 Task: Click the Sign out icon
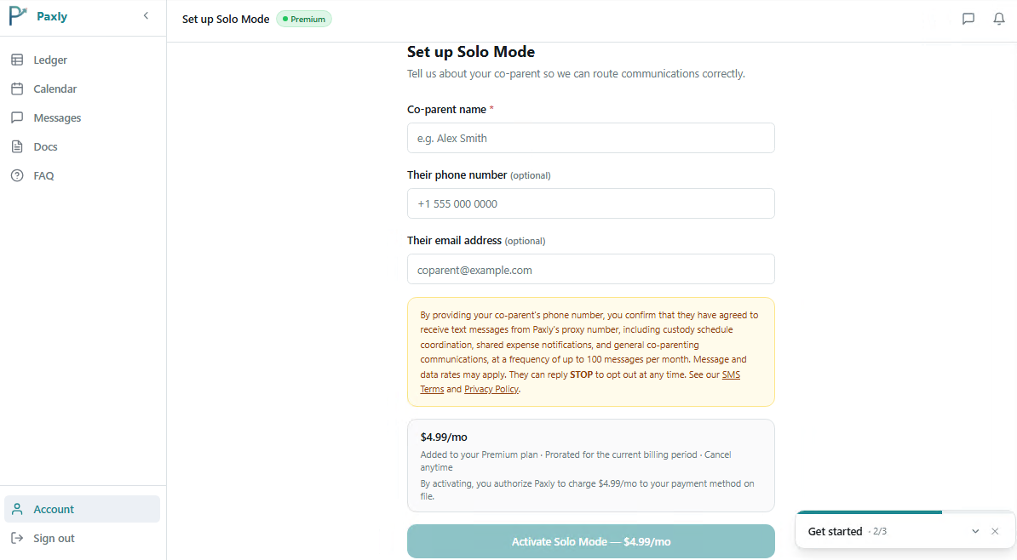click(x=18, y=538)
